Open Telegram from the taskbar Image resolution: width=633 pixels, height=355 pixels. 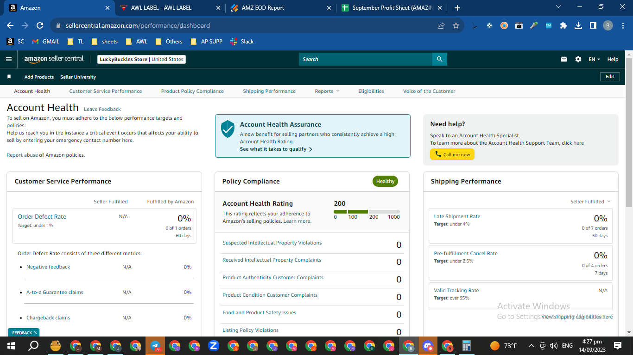155,346
